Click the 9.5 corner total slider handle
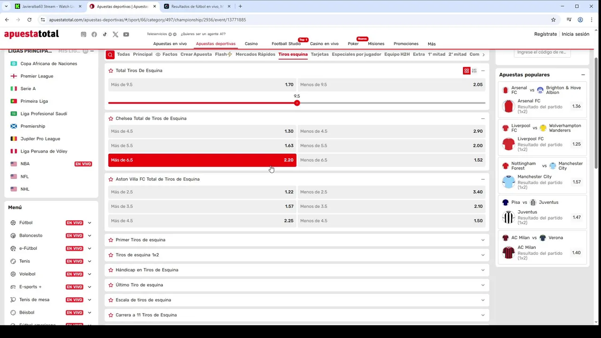This screenshot has height=338, width=601. pyautogui.click(x=297, y=103)
